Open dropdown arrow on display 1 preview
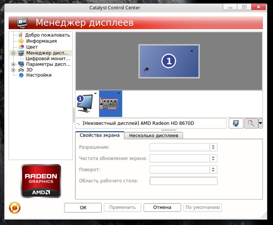This screenshot has width=273, height=225. point(192,51)
